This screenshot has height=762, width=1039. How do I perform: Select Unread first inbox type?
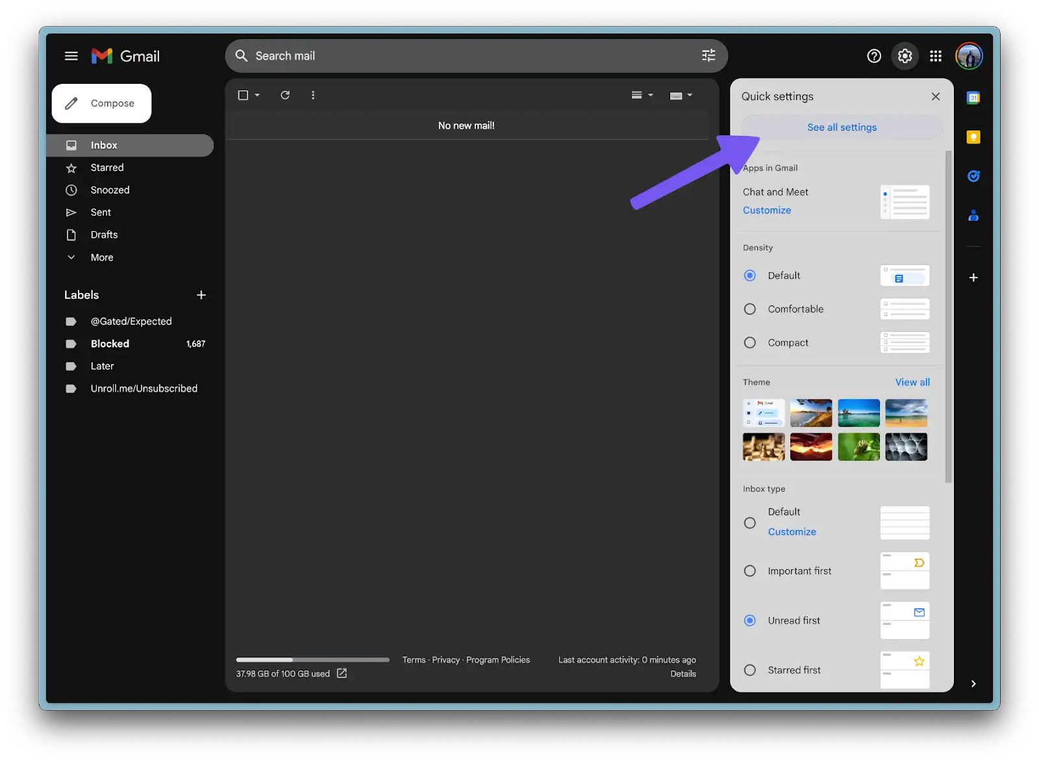(750, 620)
